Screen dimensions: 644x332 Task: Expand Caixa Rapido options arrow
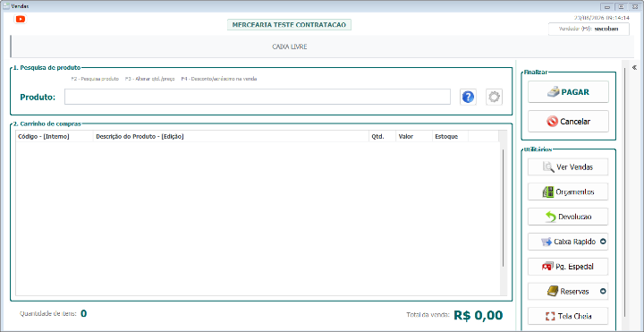pos(603,242)
